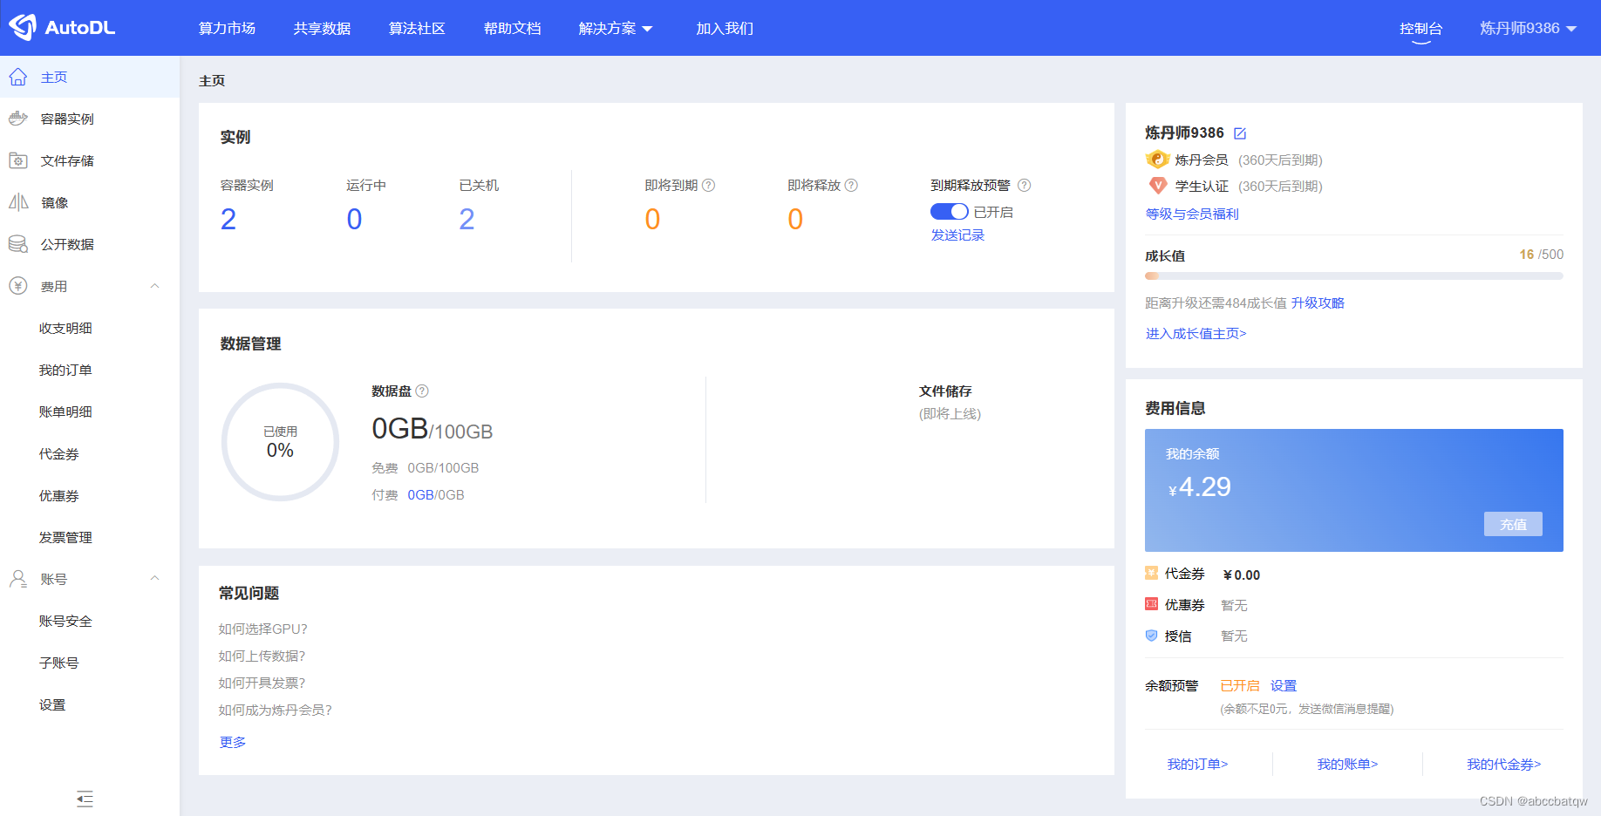This screenshot has height=816, width=1601.
Task: Disable the 到期释放预警 switch
Action: (950, 211)
